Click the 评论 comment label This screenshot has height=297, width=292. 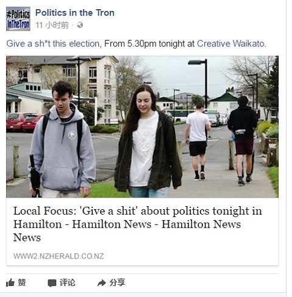tap(67, 282)
